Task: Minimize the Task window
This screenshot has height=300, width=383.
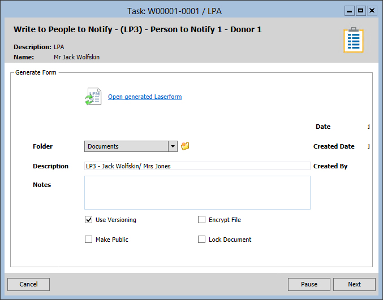Action: (350, 10)
